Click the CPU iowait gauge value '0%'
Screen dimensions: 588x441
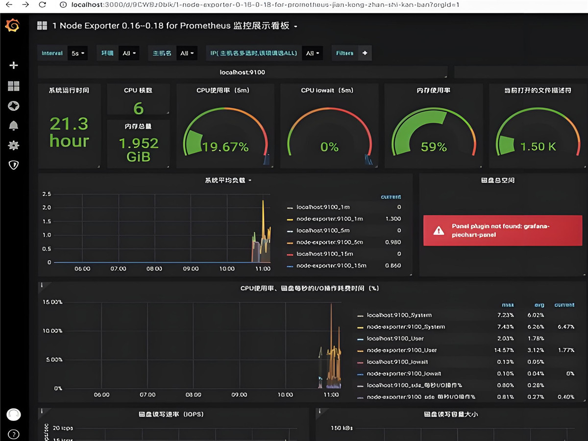[x=329, y=147]
